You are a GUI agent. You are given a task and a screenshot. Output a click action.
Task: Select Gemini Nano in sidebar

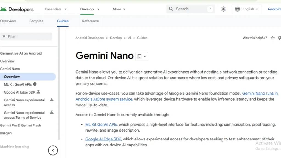pyautogui.click(x=10, y=69)
